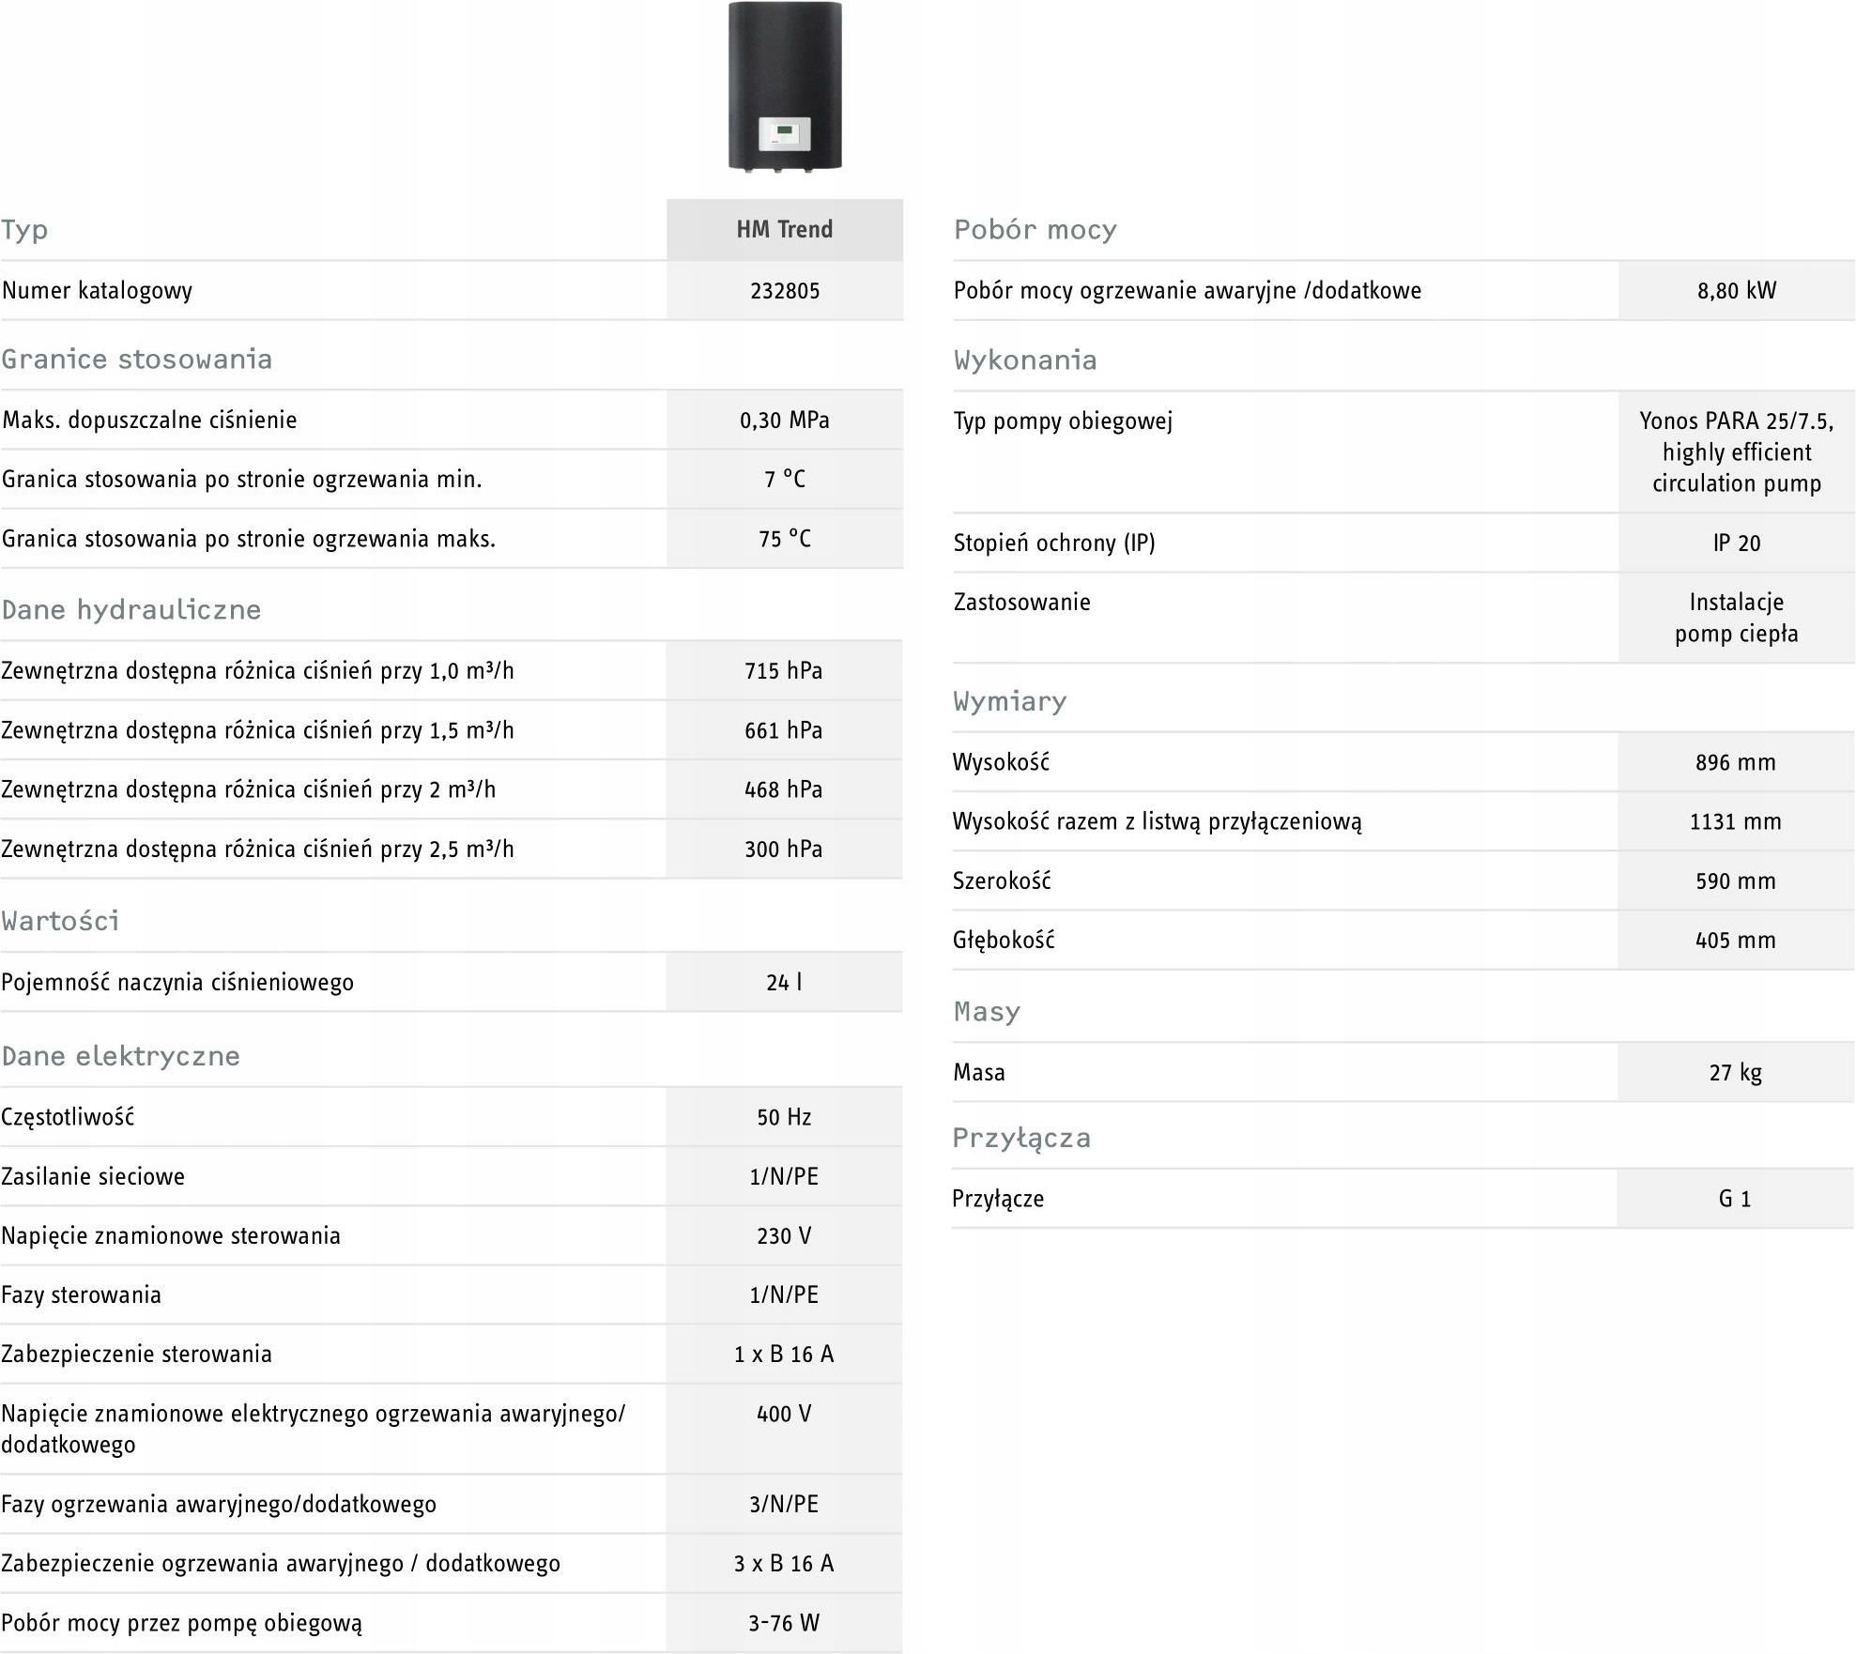The height and width of the screenshot is (1654, 1856).
Task: Click the Granice stosowania section heading
Action: pos(137,360)
